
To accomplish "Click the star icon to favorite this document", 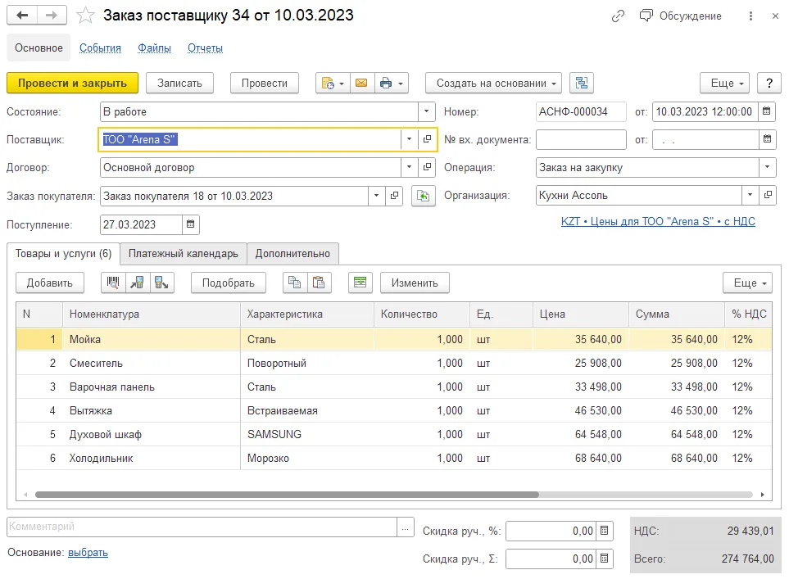I will click(85, 15).
